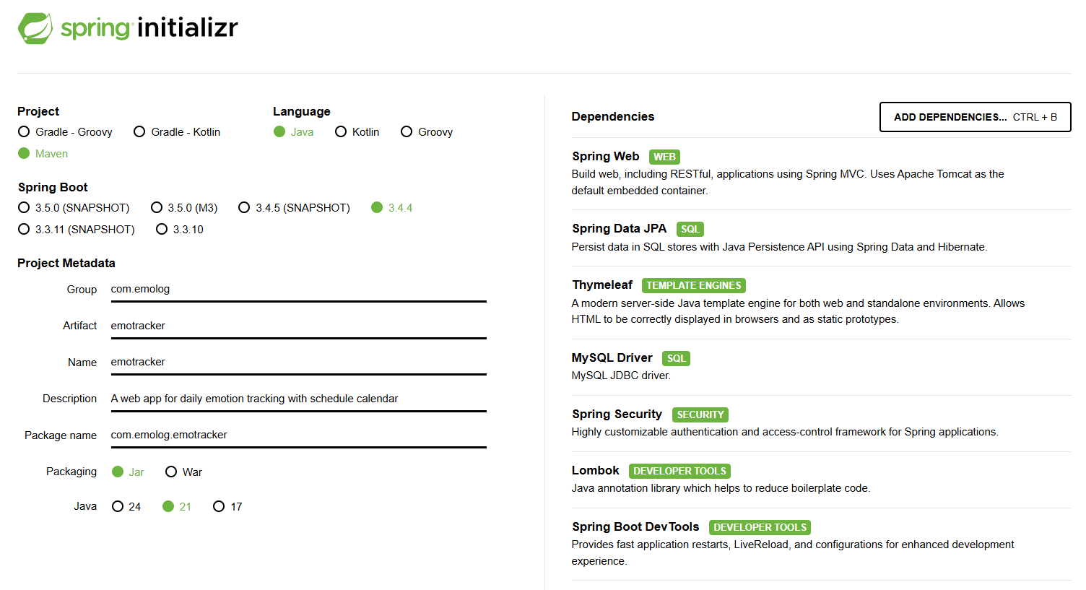Click the Package name label
1086x590 pixels.
pos(61,435)
